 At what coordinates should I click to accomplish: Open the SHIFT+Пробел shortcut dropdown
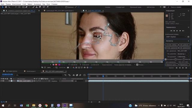tap(176, 37)
